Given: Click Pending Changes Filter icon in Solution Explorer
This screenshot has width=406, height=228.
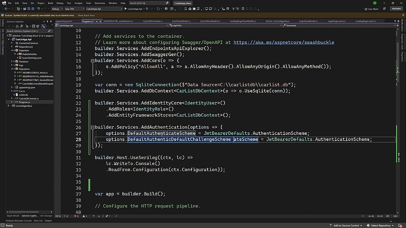Looking at the screenshot, I should click(27, 26).
